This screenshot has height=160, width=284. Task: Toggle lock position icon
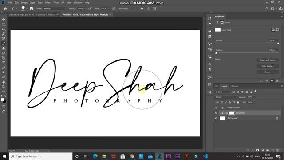tap(230, 102)
